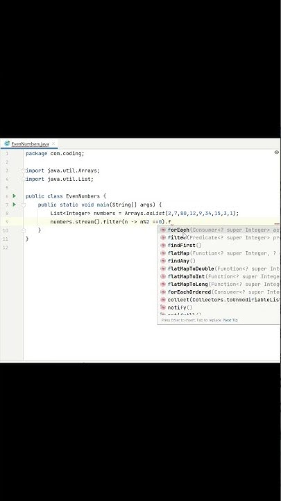Select forEachOrdered suggestion
The image size is (281, 501).
(x=219, y=292)
